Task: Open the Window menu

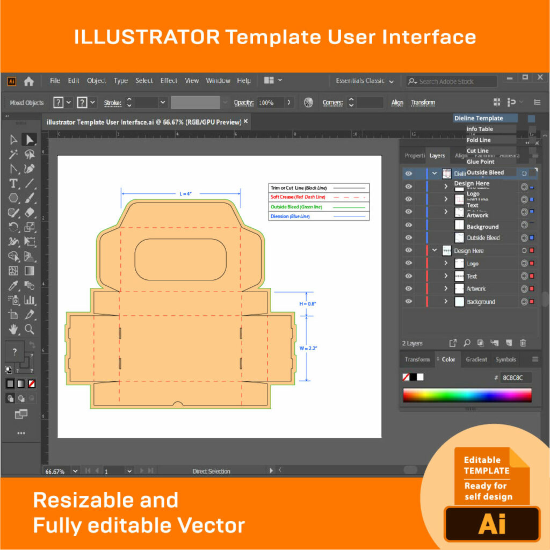Action: coord(218,81)
